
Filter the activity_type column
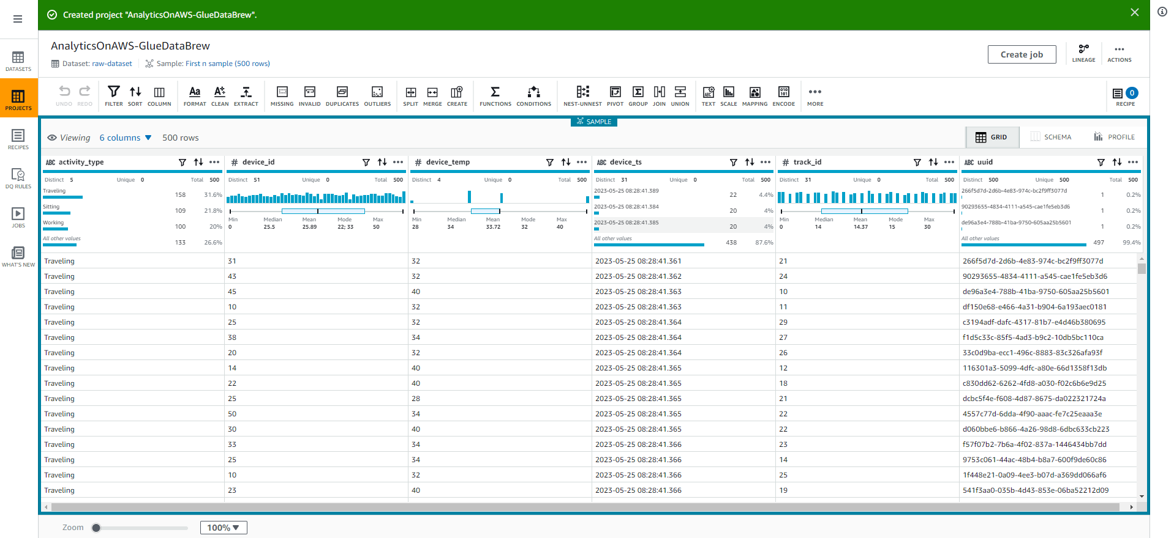(182, 162)
